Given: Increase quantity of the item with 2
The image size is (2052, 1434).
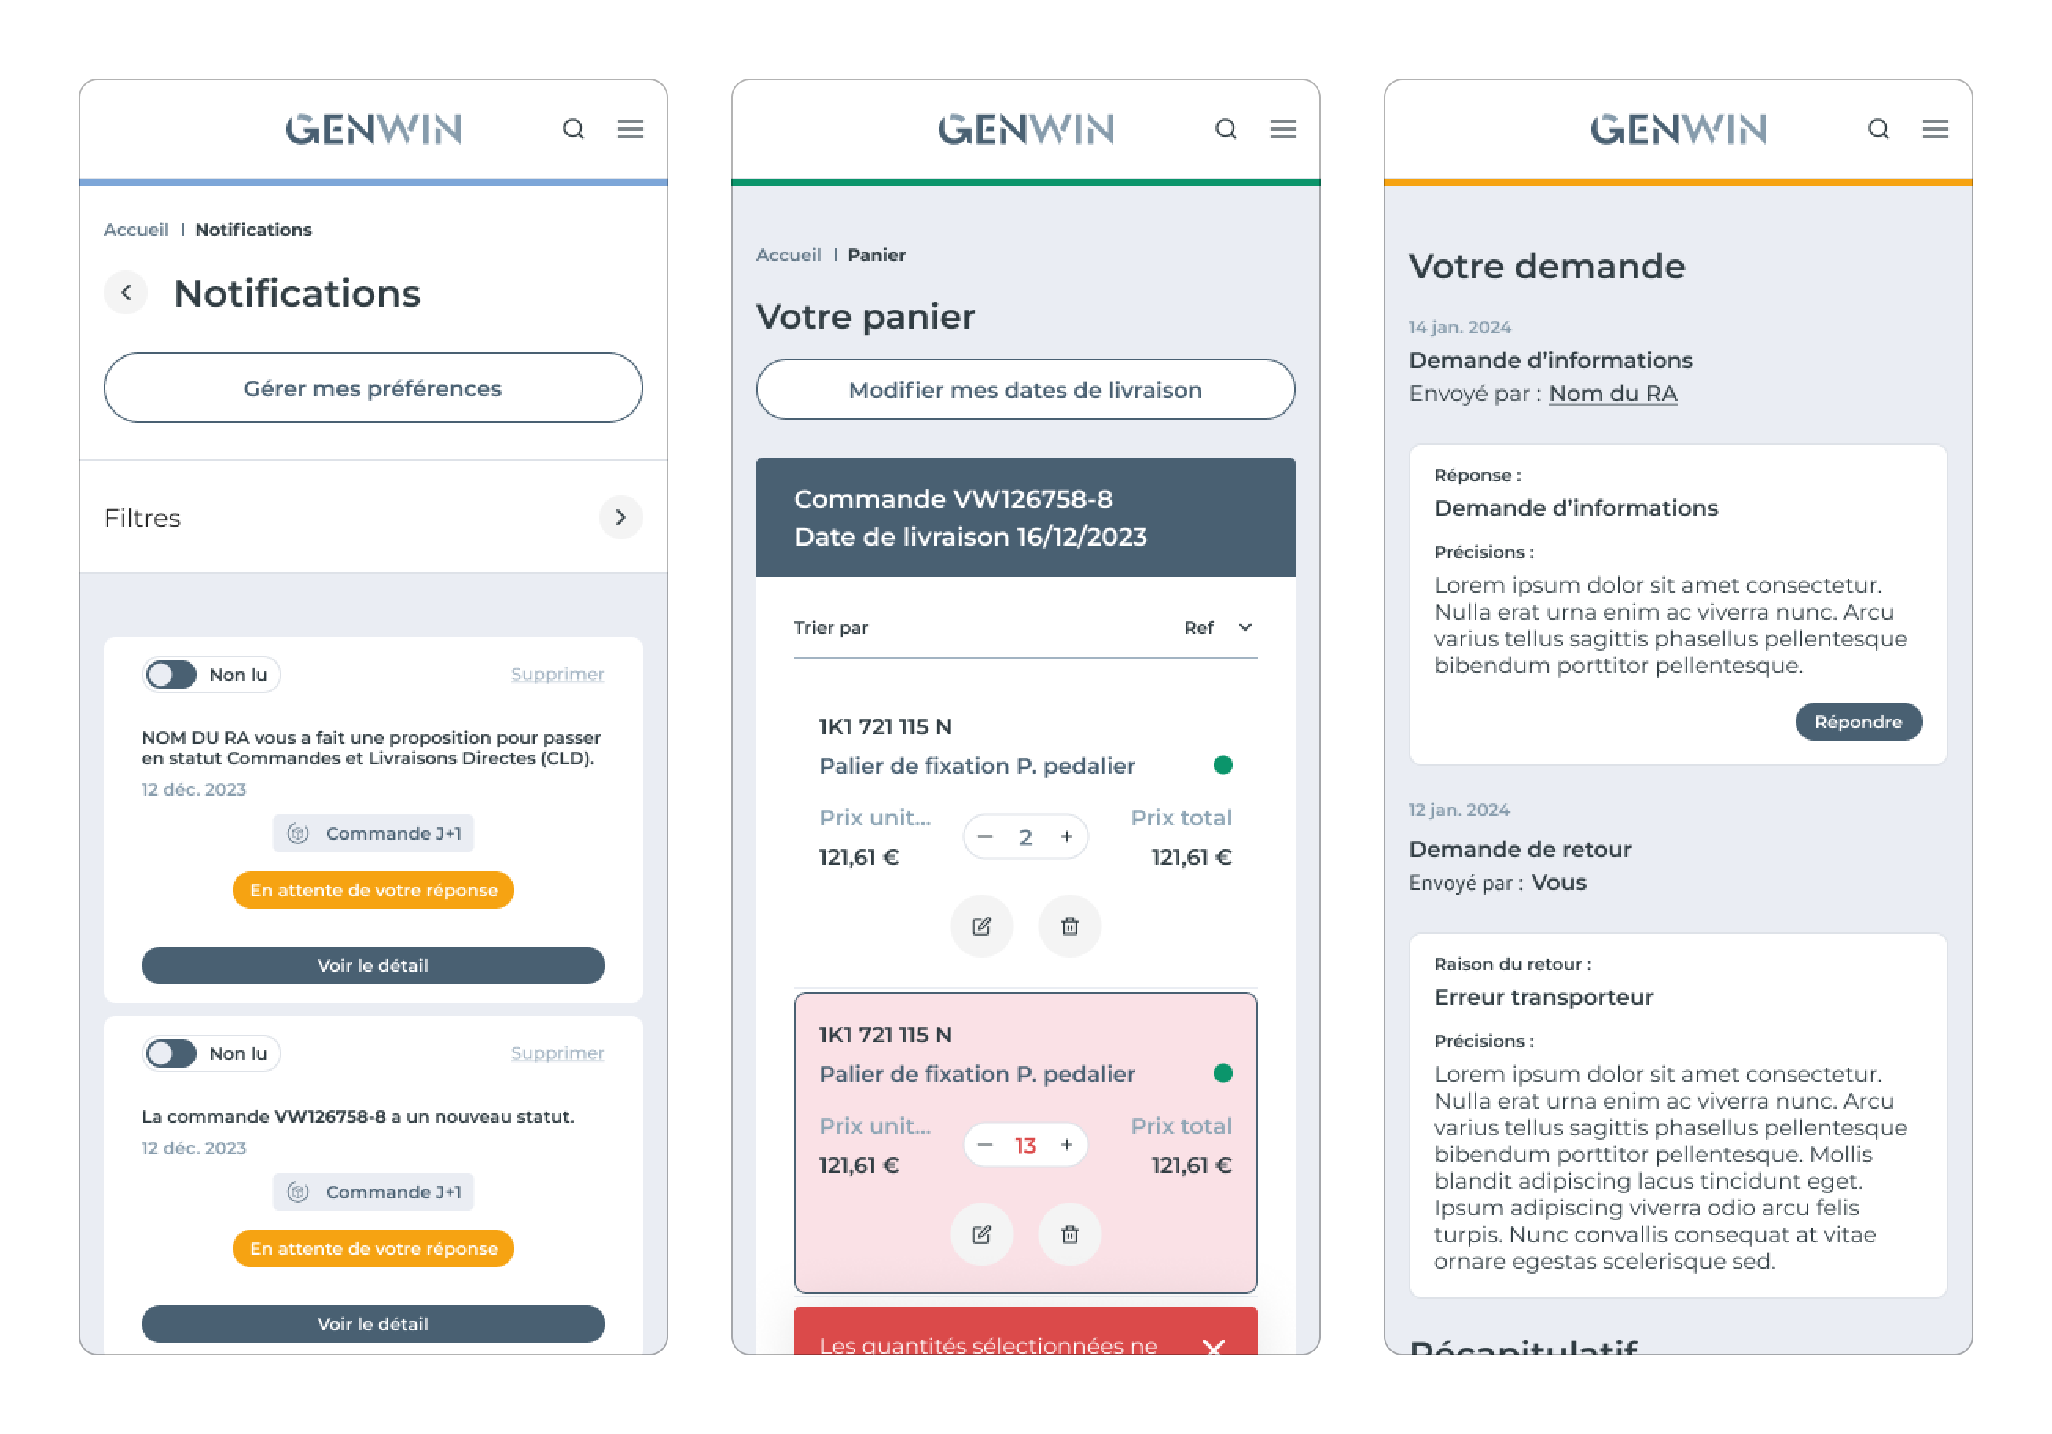Looking at the screenshot, I should (x=1066, y=836).
